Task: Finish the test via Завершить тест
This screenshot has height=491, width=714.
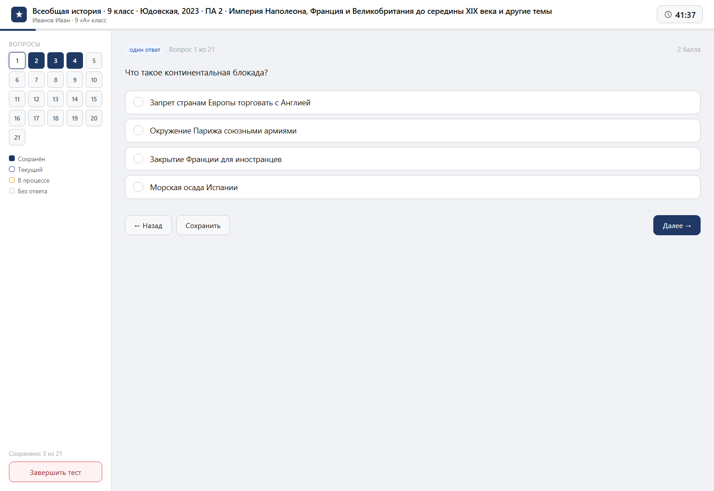Action: pos(55,472)
